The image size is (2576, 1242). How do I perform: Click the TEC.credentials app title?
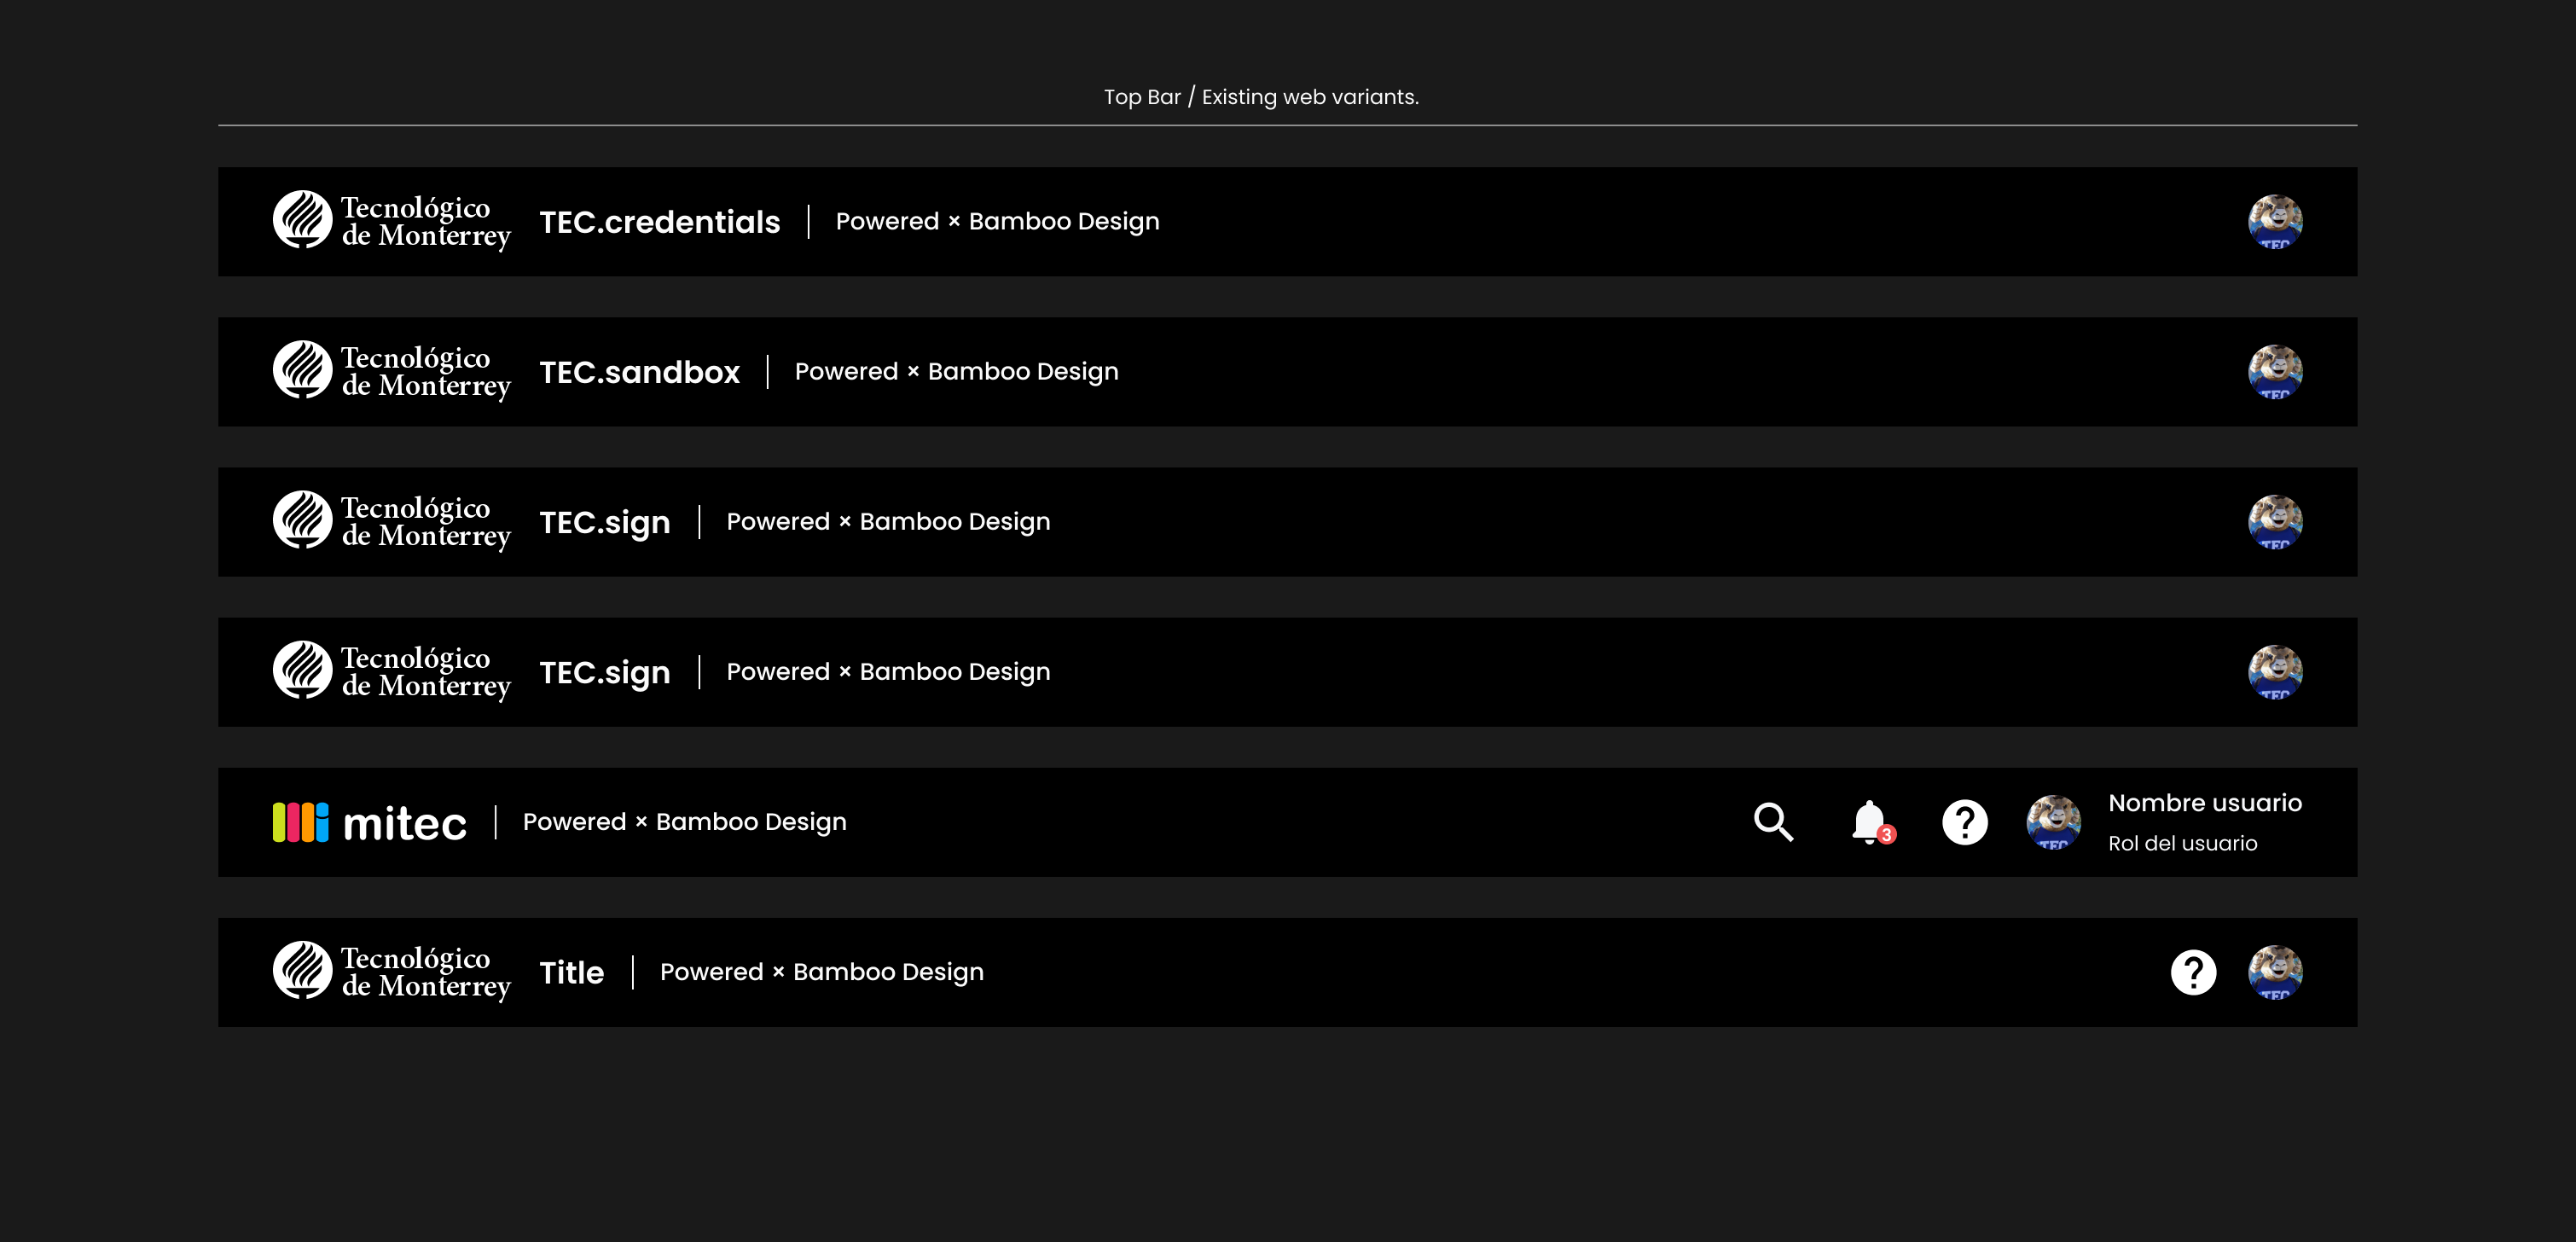[x=659, y=222]
